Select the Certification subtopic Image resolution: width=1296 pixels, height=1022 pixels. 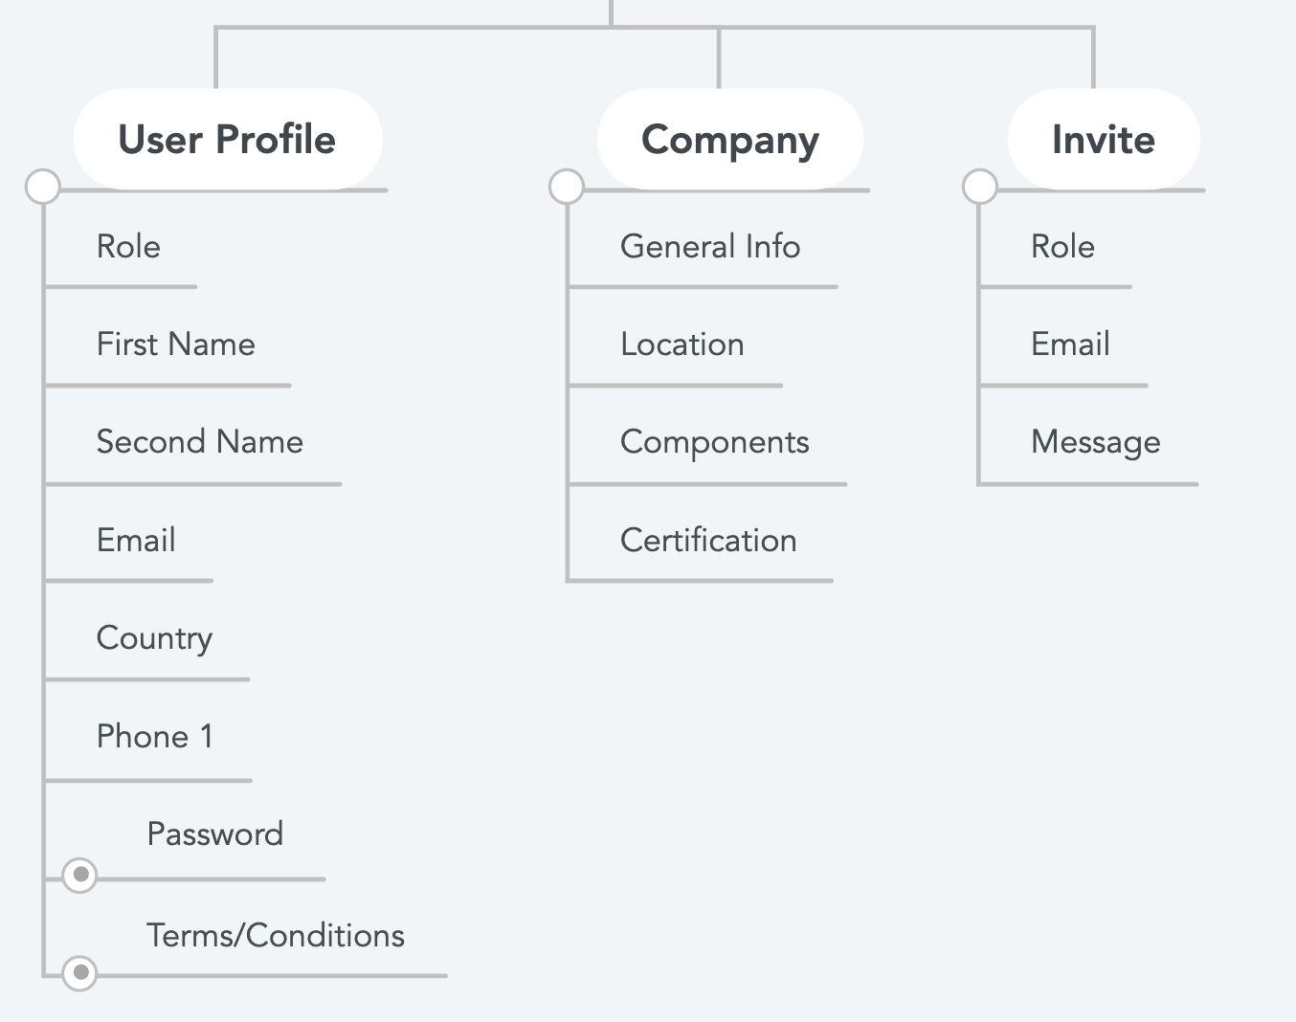[x=708, y=541]
